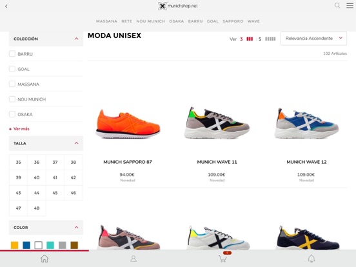Expand collections with Ver más

coord(19,129)
